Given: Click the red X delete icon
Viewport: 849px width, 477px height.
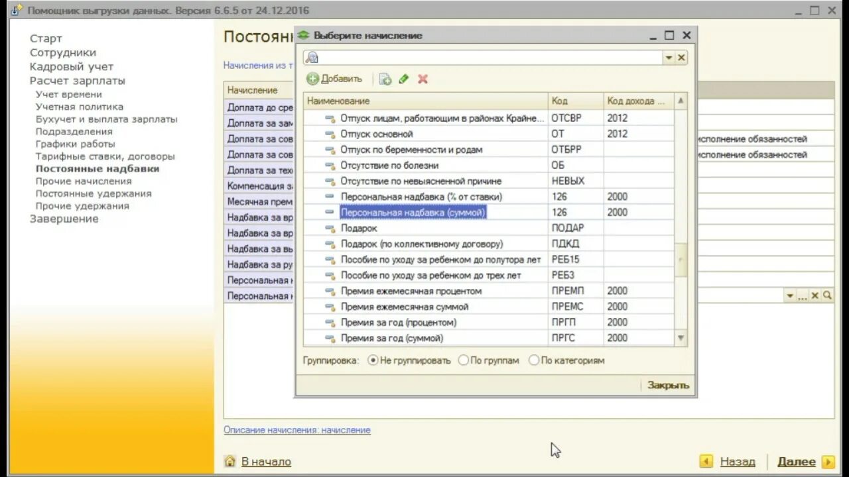Looking at the screenshot, I should 423,79.
